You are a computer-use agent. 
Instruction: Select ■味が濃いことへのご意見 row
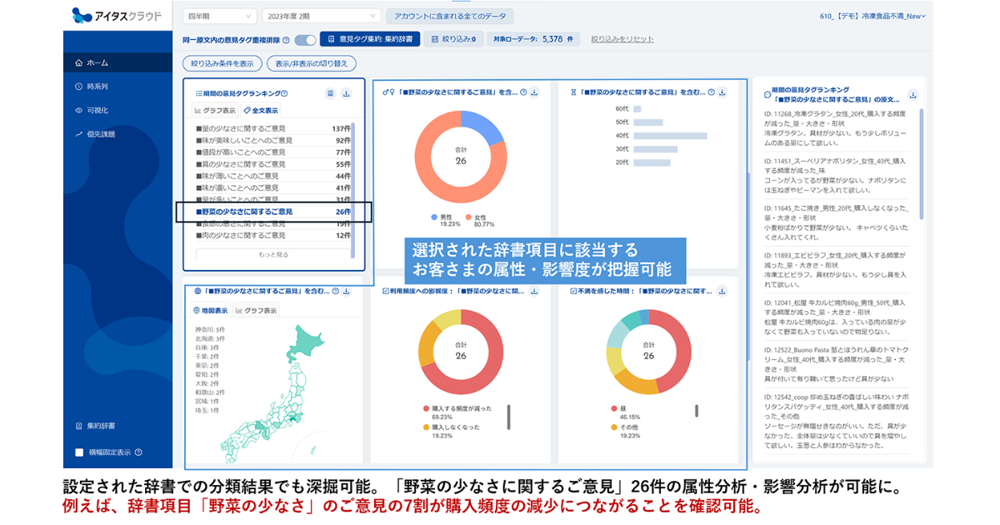tap(273, 188)
